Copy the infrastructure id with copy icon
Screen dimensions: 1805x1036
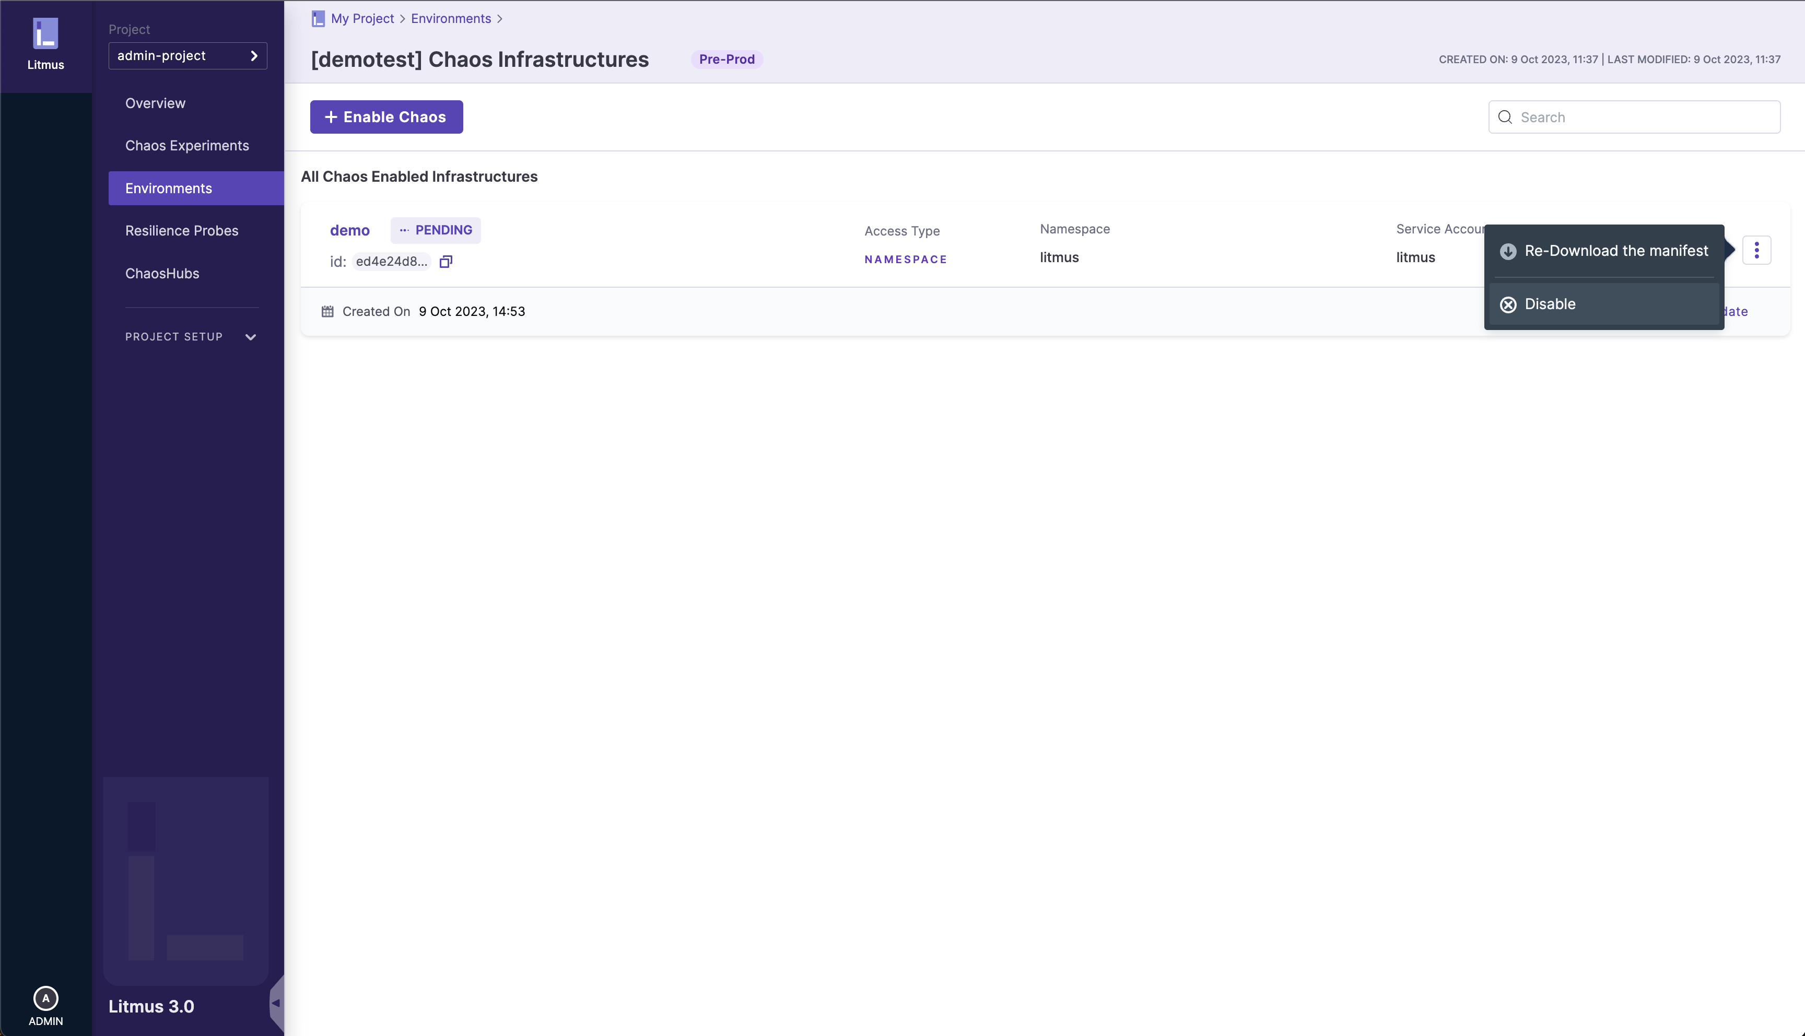[x=446, y=262]
